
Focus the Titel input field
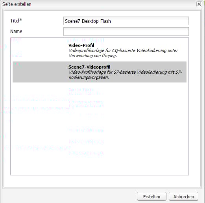tap(126, 21)
